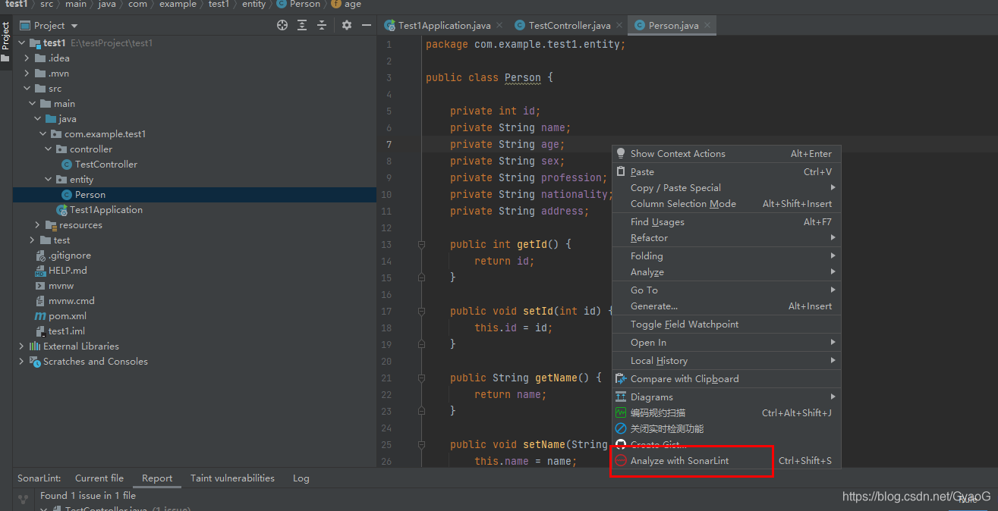This screenshot has height=511, width=998.
Task: Switch to Test1Application.java editor tab
Action: 444,26
